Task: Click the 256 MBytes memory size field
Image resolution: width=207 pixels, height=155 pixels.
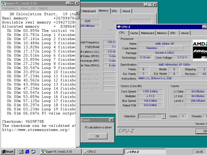Action: click(90, 26)
